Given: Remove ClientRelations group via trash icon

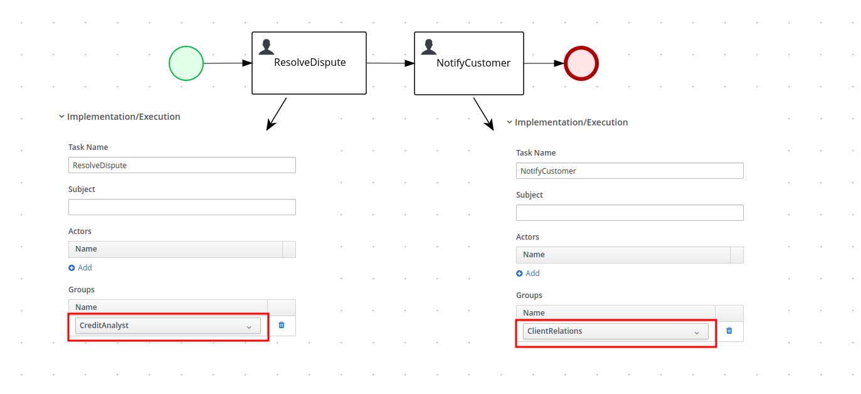Looking at the screenshot, I should click(x=729, y=331).
